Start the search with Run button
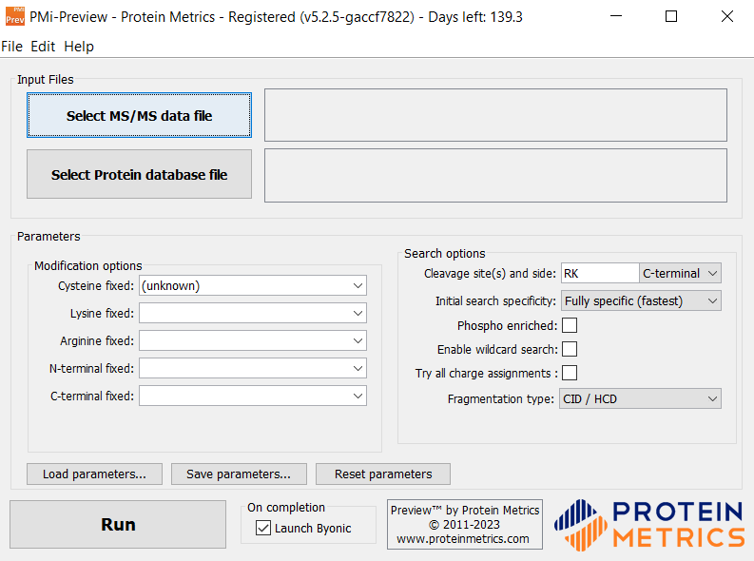Screen dimensions: 754x561 point(118,525)
